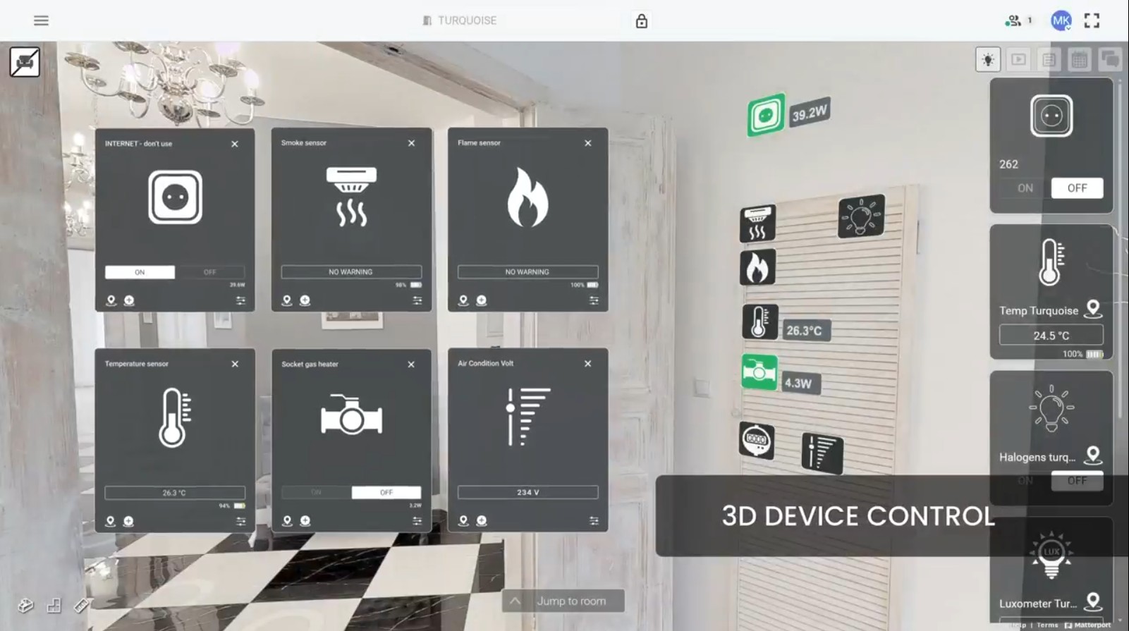Close the INTERNET - don't use card
The width and height of the screenshot is (1129, 631).
[235, 144]
